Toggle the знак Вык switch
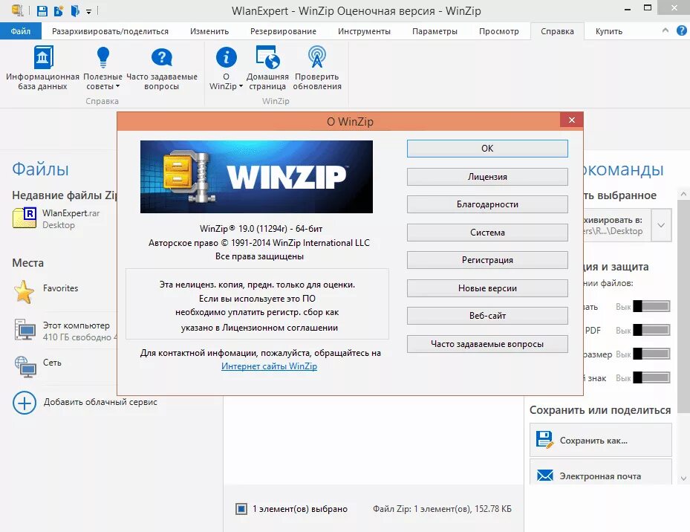 pos(651,377)
